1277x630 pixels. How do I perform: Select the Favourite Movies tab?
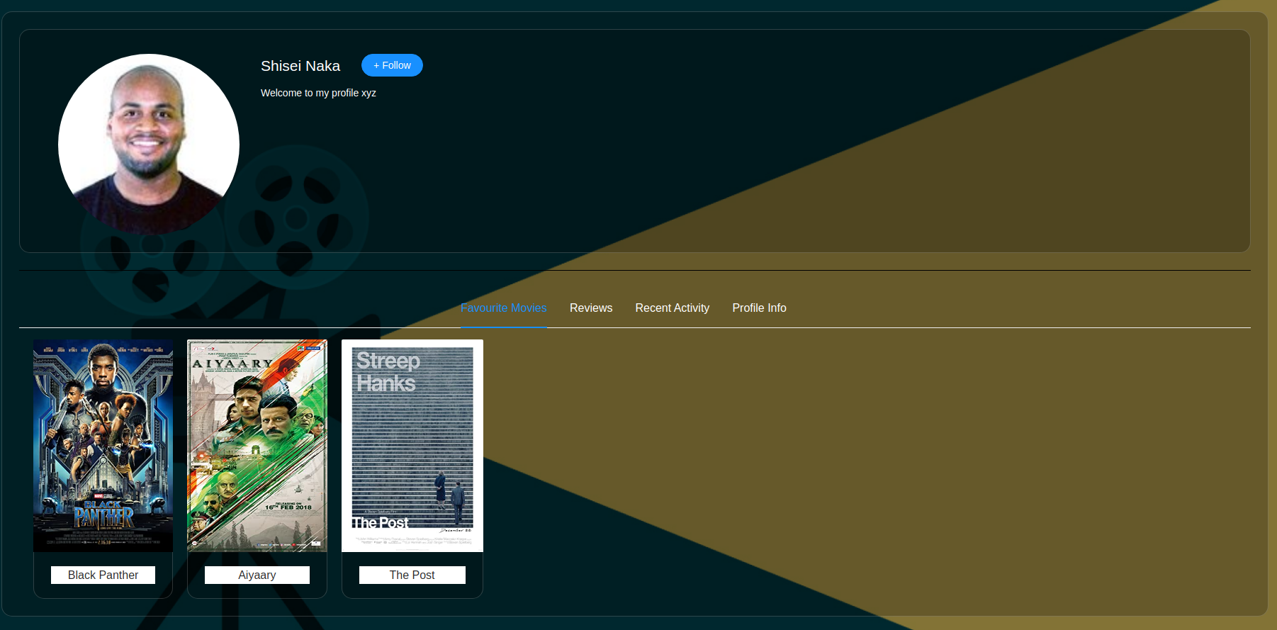tap(503, 308)
